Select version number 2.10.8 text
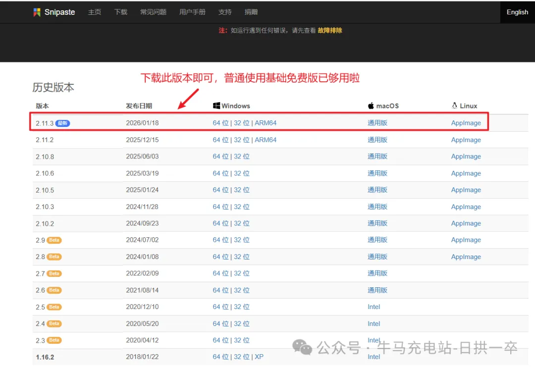This screenshot has height=369, width=535. click(45, 157)
